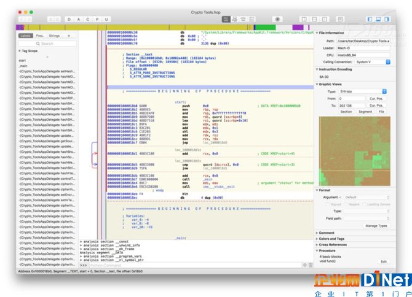This screenshot has width=412, height=297.
Task: Click the third split-view layout icon
Action: [325, 19]
